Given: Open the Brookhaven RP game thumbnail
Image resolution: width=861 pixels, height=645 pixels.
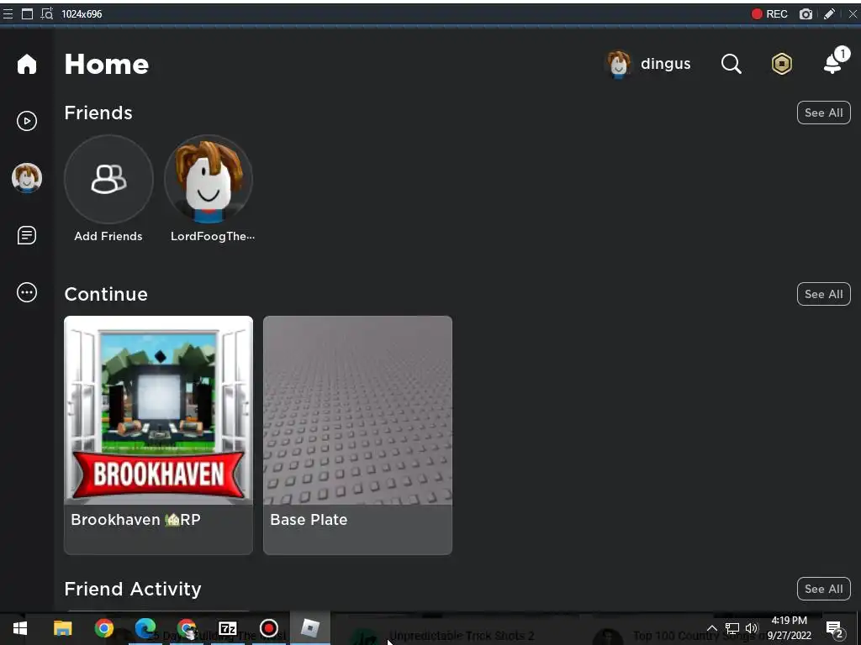Looking at the screenshot, I should (159, 410).
